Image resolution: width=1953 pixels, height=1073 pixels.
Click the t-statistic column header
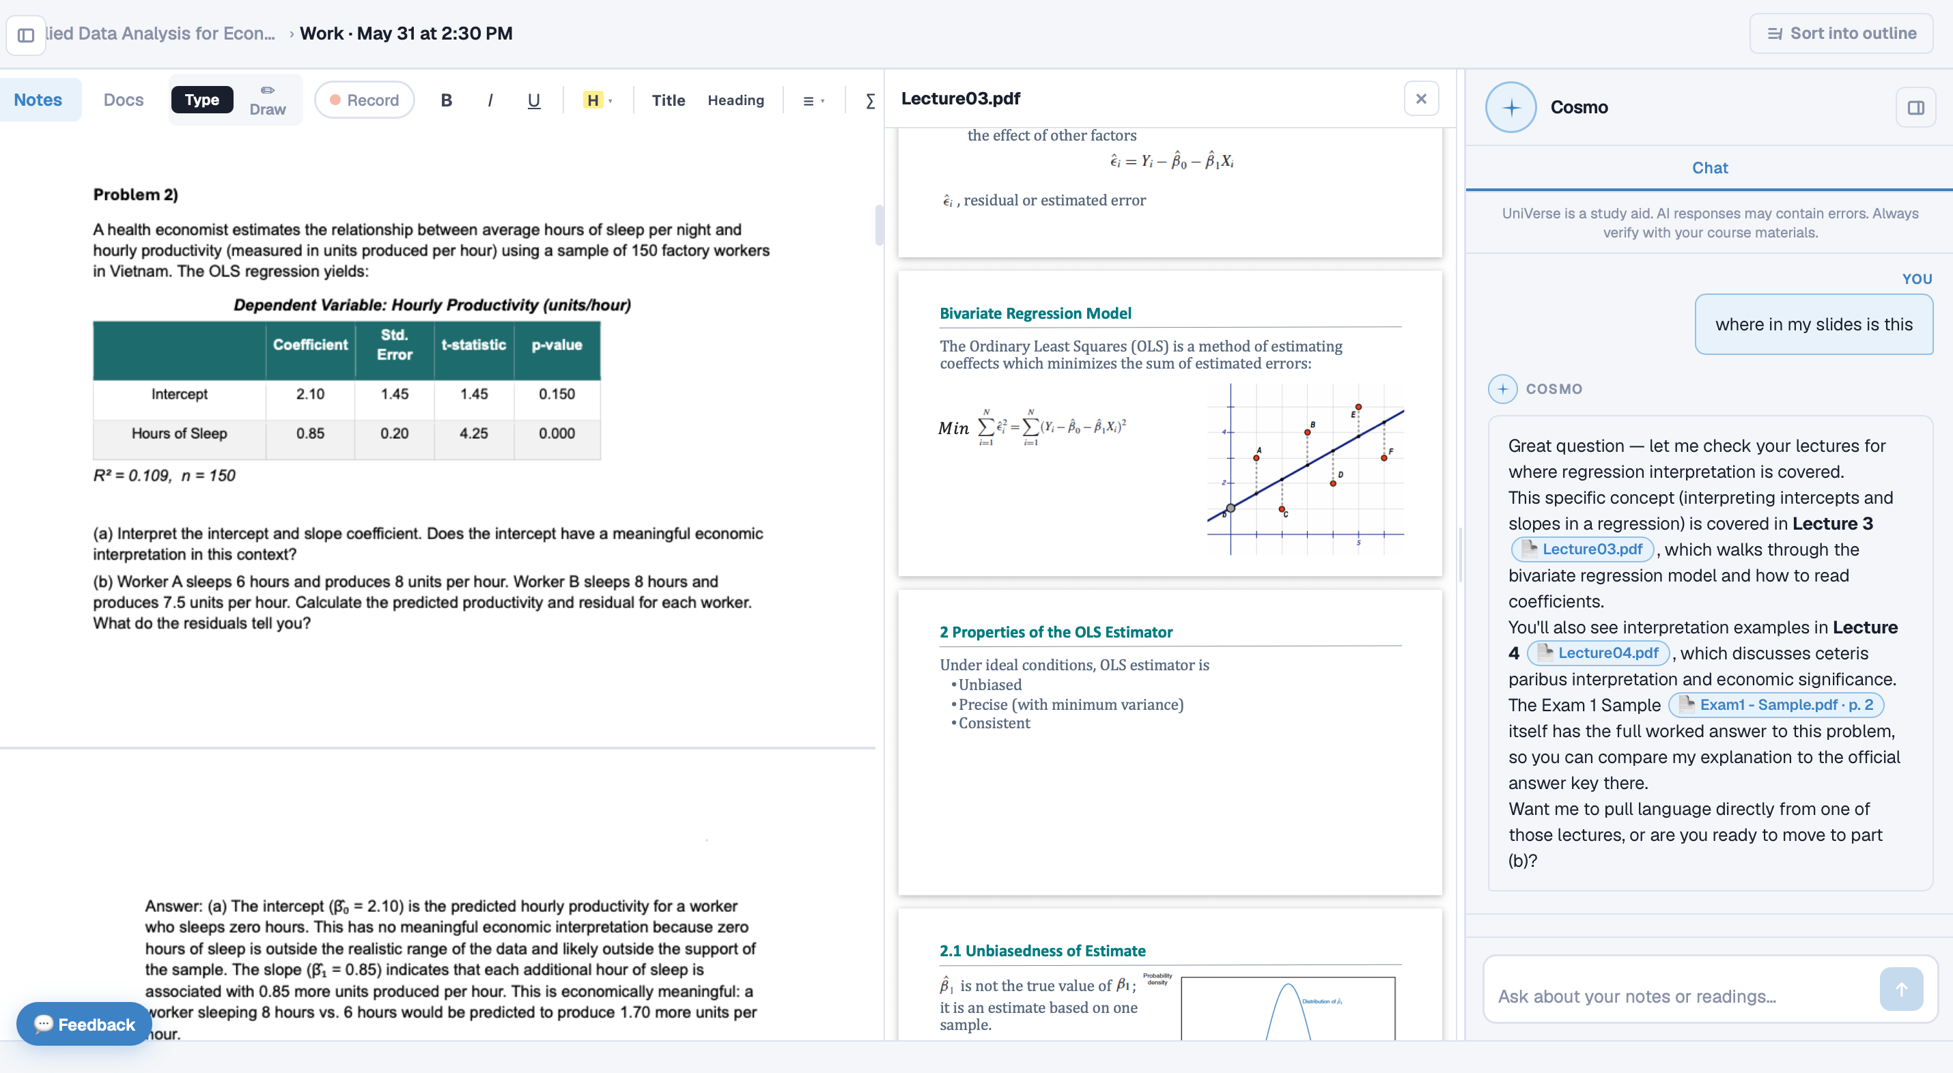tap(473, 345)
